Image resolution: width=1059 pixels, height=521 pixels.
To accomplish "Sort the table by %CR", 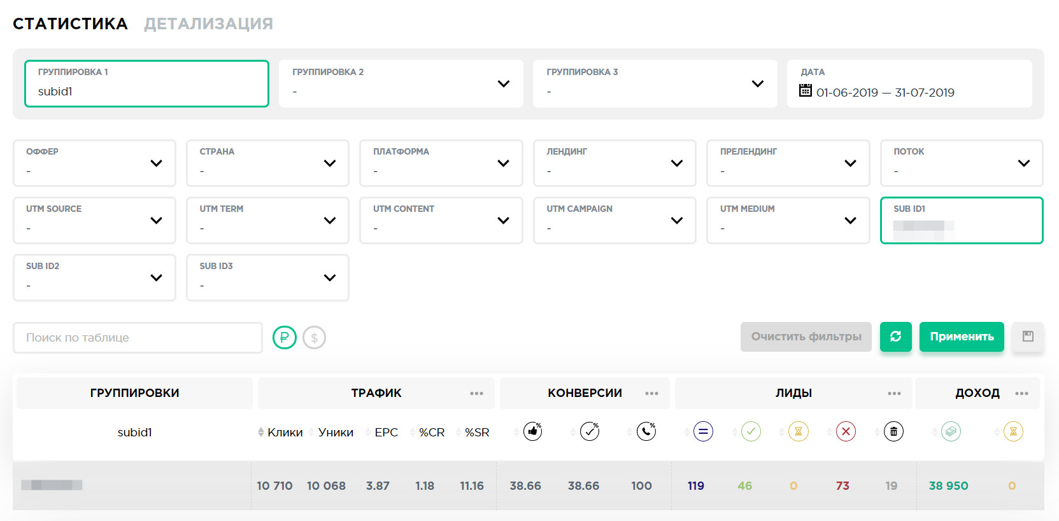I will [x=432, y=433].
